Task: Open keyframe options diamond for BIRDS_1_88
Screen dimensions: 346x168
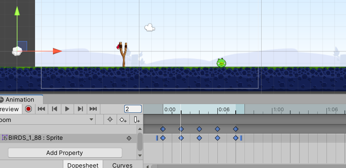Action: pyautogui.click(x=129, y=138)
